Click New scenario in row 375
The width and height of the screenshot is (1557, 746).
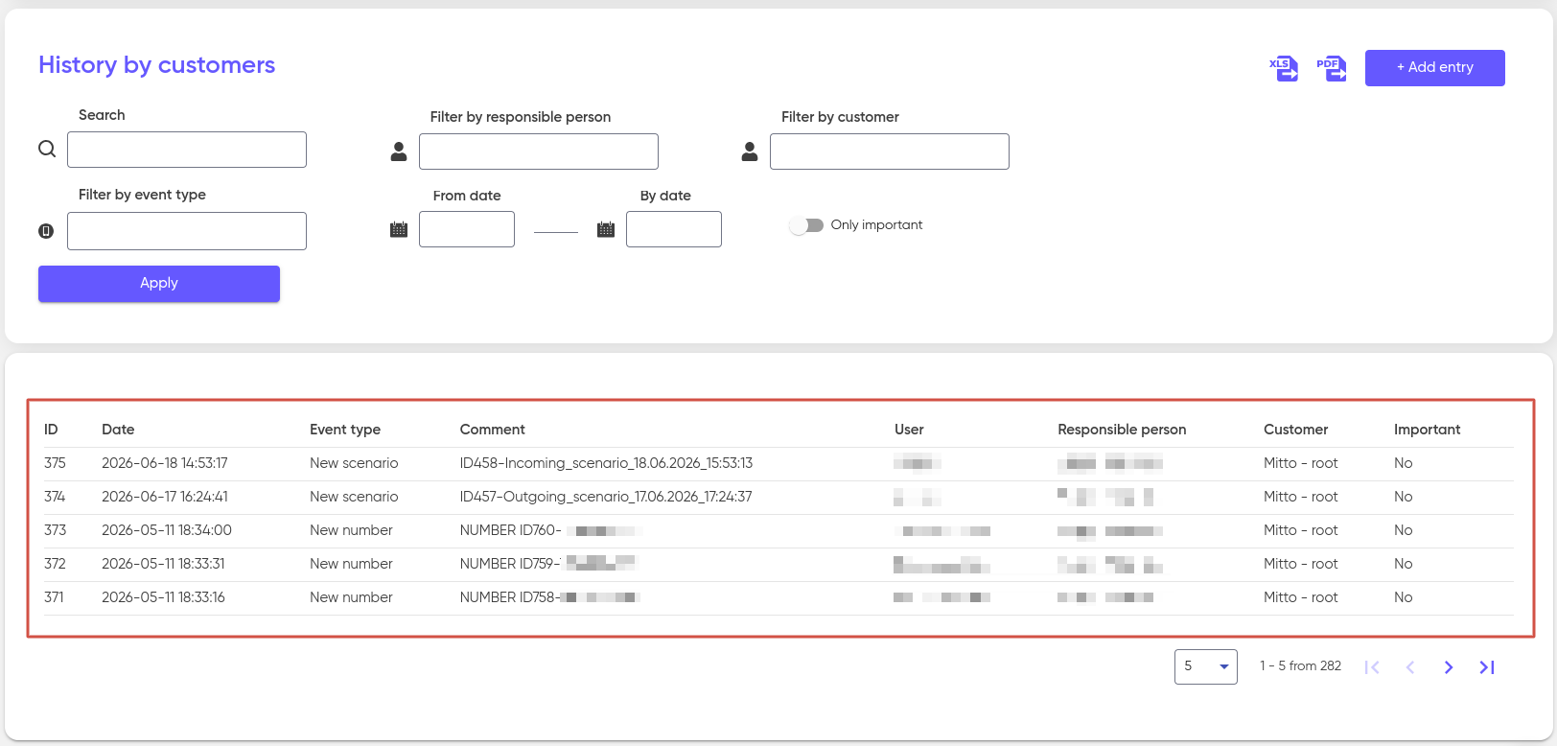click(354, 463)
